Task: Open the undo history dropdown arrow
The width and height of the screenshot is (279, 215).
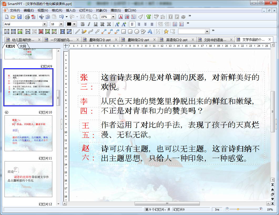Action: coord(67,17)
